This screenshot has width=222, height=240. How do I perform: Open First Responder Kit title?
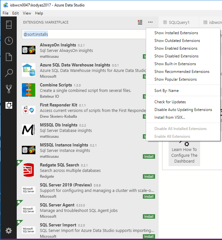59,105
